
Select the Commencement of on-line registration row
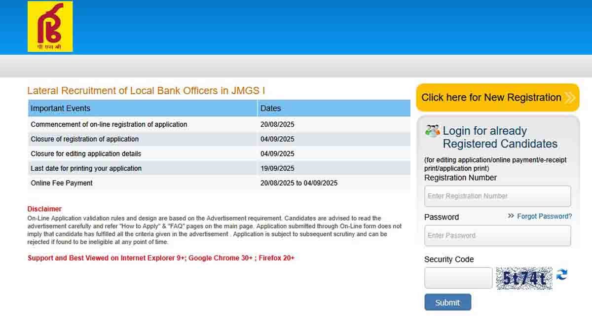pos(109,124)
